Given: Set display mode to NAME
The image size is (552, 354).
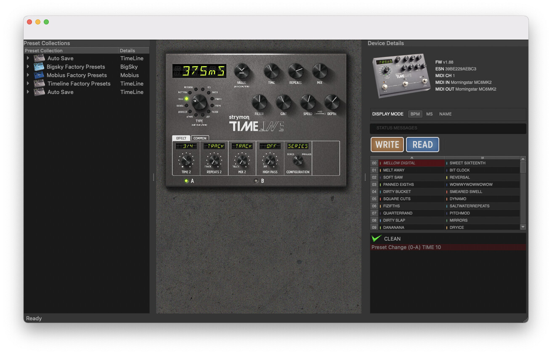Looking at the screenshot, I should [445, 114].
